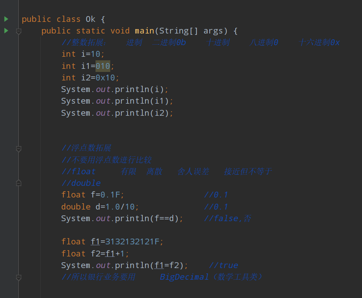
Task: Click class name Ok in declaration
Action: click(91, 19)
